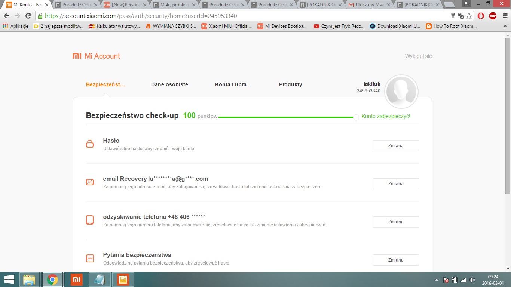511x287 pixels.
Task: Click the phone icon for odzyskiwanie telefonu
Action: (x=90, y=220)
